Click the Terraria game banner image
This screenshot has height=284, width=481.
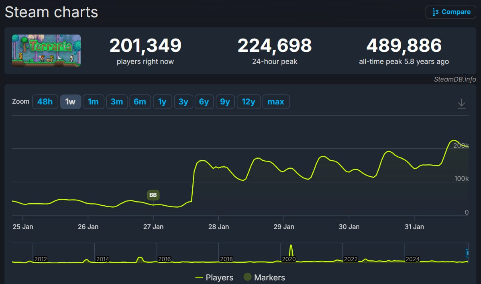click(x=46, y=50)
